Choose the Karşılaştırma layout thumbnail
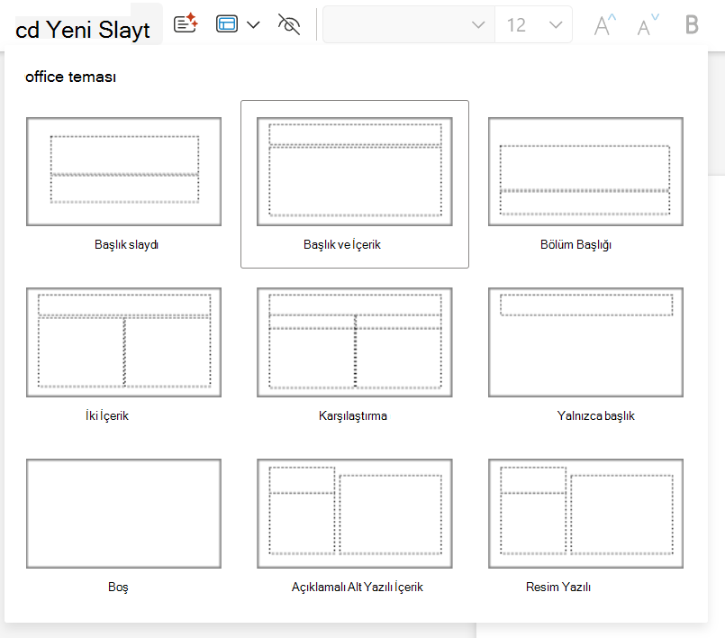 click(x=355, y=342)
